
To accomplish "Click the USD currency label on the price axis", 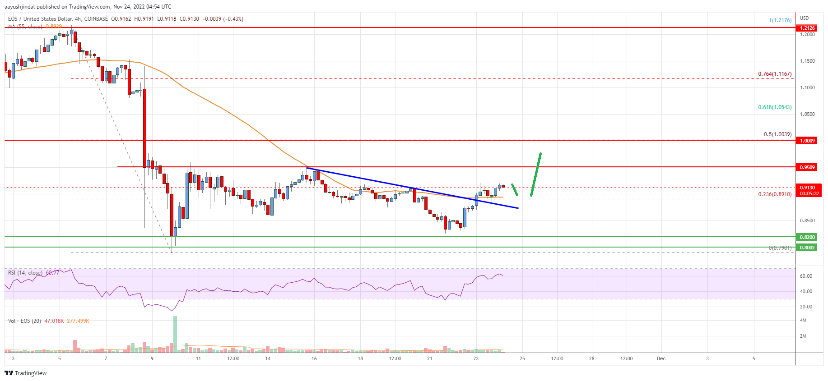I will click(x=804, y=18).
